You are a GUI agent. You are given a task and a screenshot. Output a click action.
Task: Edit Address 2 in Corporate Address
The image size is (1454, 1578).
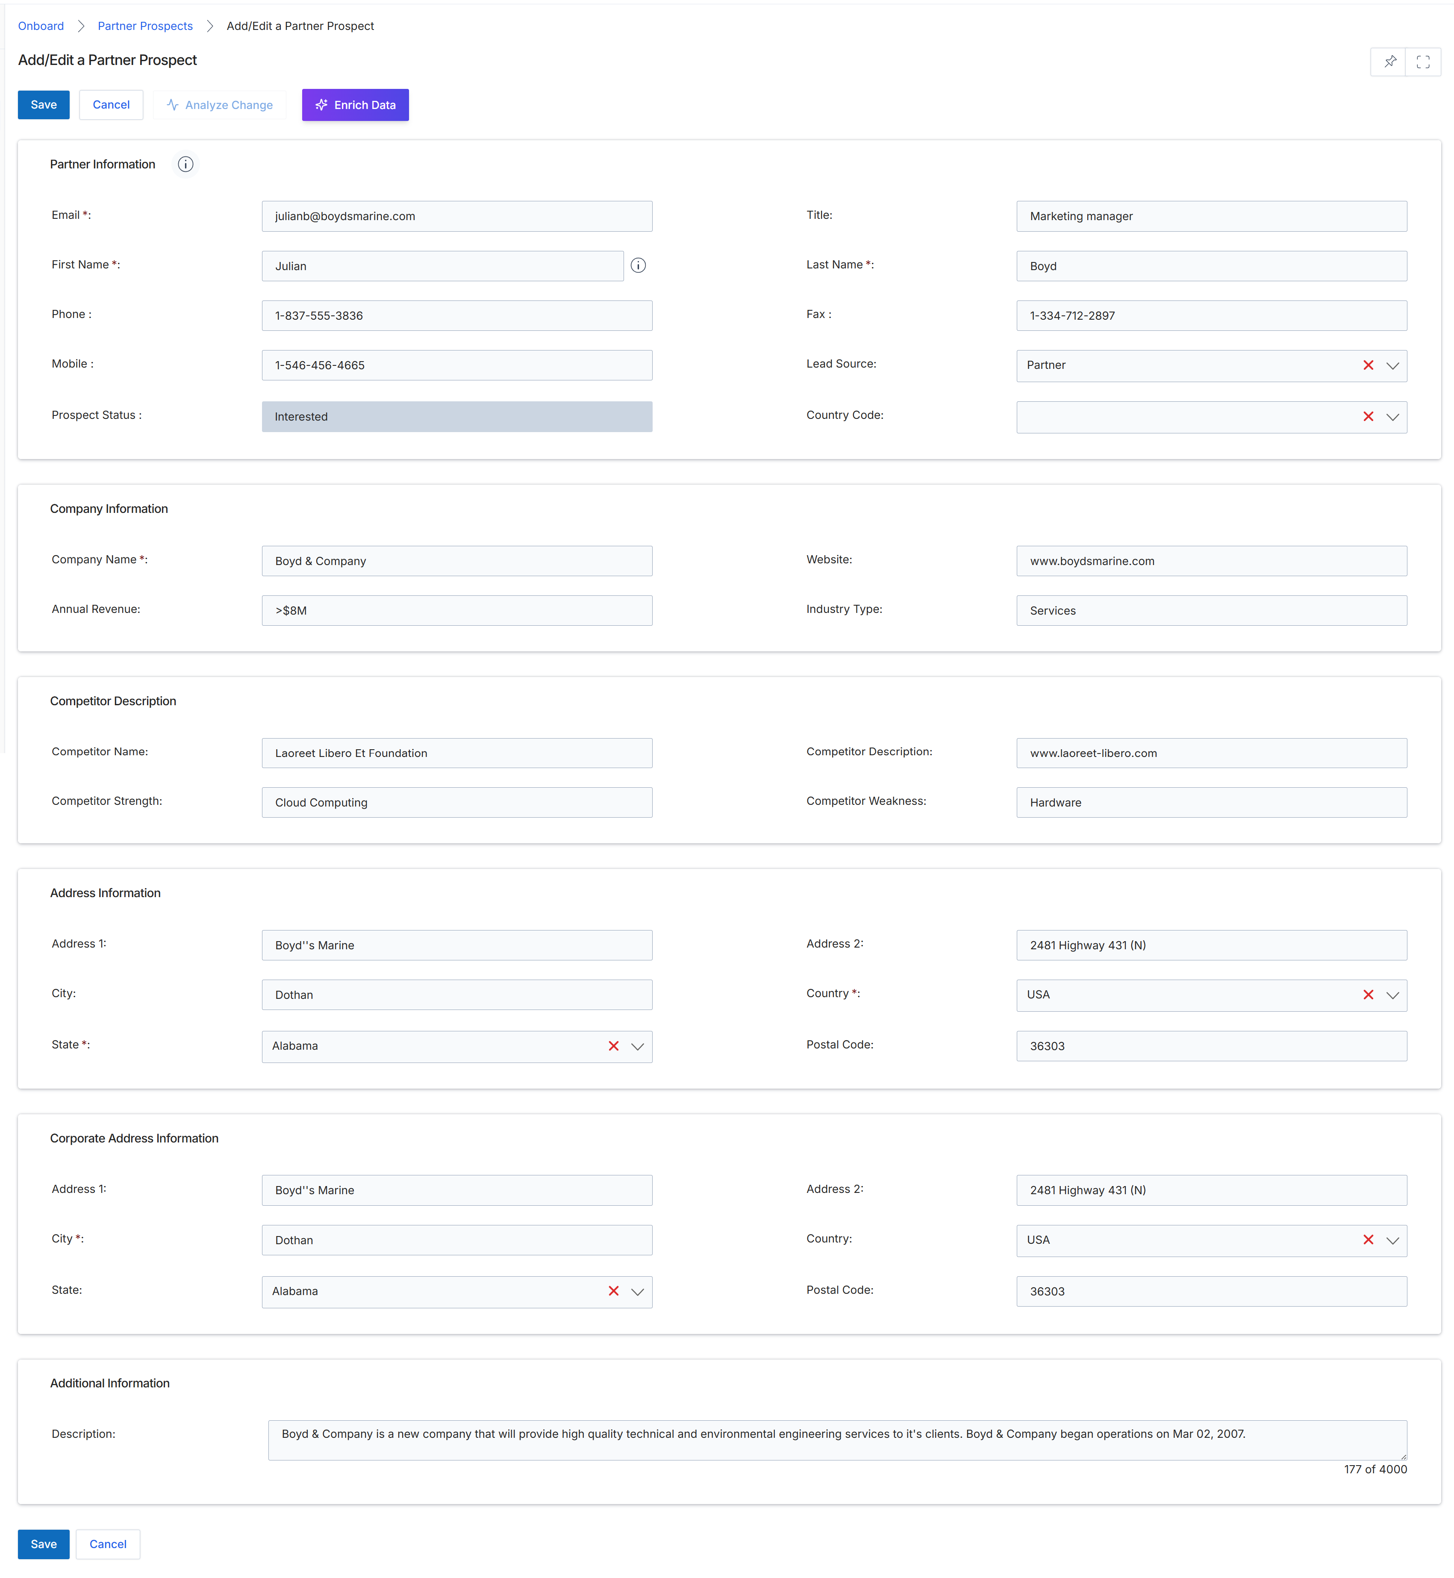(x=1212, y=1191)
